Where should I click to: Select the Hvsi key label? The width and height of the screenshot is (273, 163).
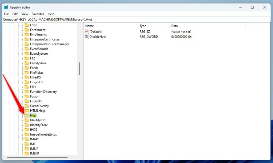(x=33, y=116)
